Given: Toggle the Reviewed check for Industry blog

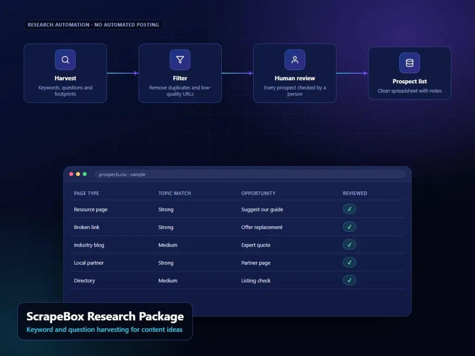Looking at the screenshot, I should [x=349, y=245].
